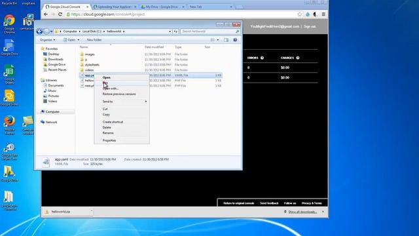Choose Open with... in the context menu
The width and height of the screenshot is (419, 236).
[x=122, y=88]
